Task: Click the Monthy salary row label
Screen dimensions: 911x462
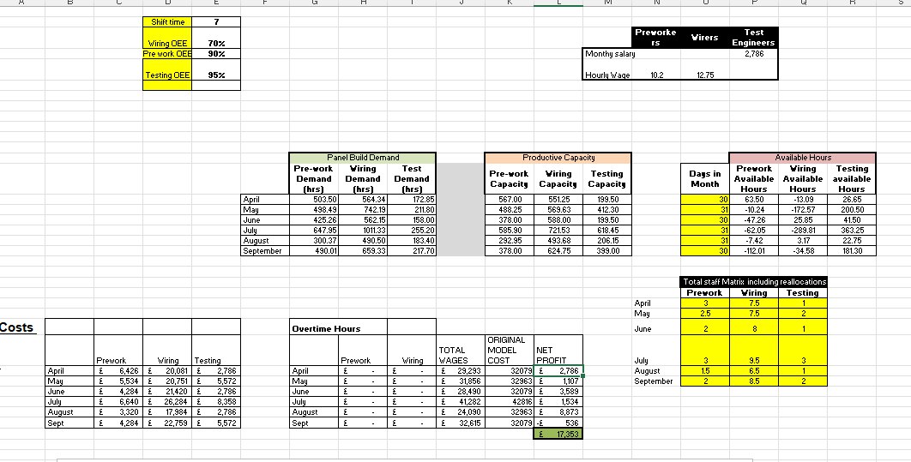Action: (609, 53)
